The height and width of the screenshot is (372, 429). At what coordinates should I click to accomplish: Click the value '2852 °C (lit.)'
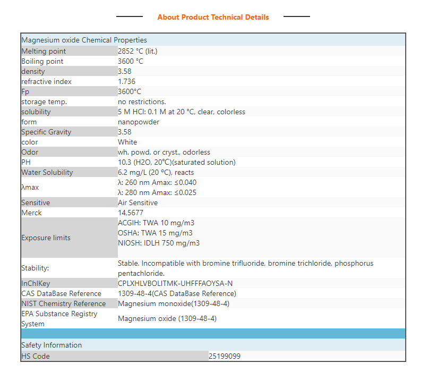[138, 51]
